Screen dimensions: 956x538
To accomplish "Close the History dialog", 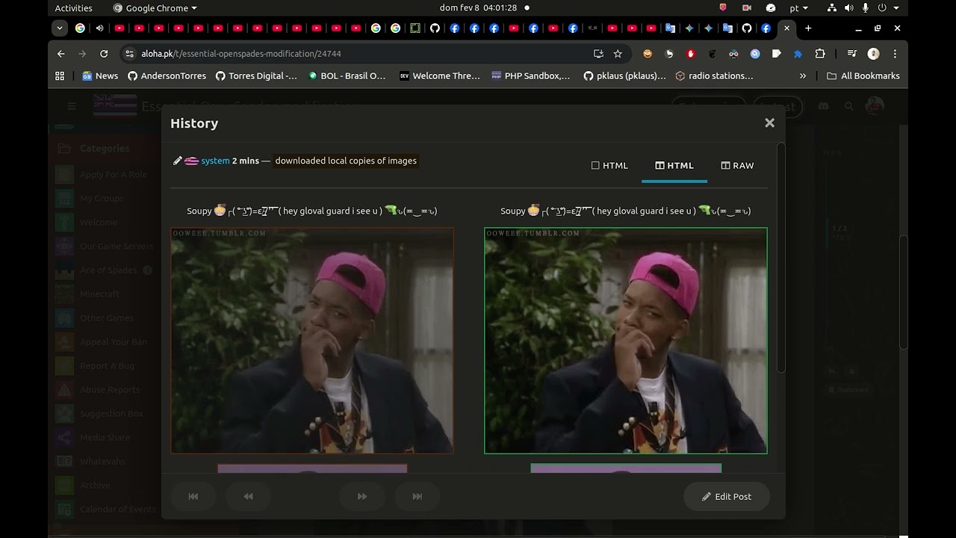I will 769,123.
